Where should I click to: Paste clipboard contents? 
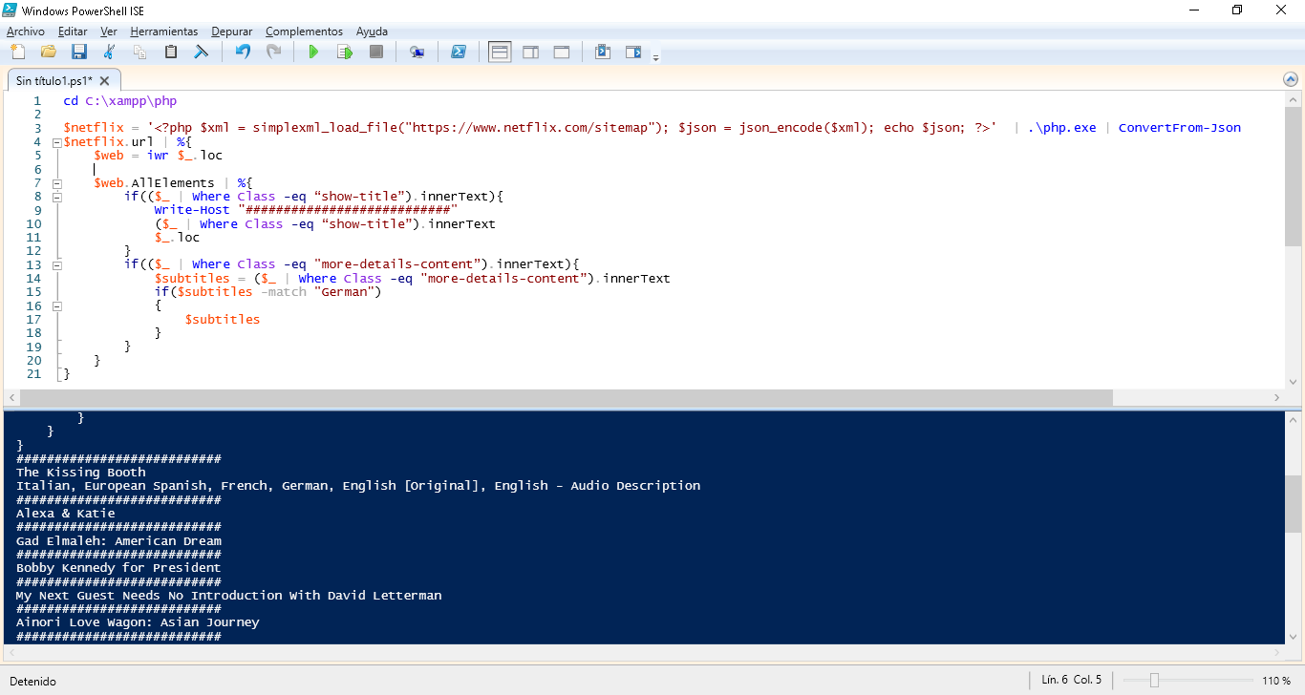point(170,52)
